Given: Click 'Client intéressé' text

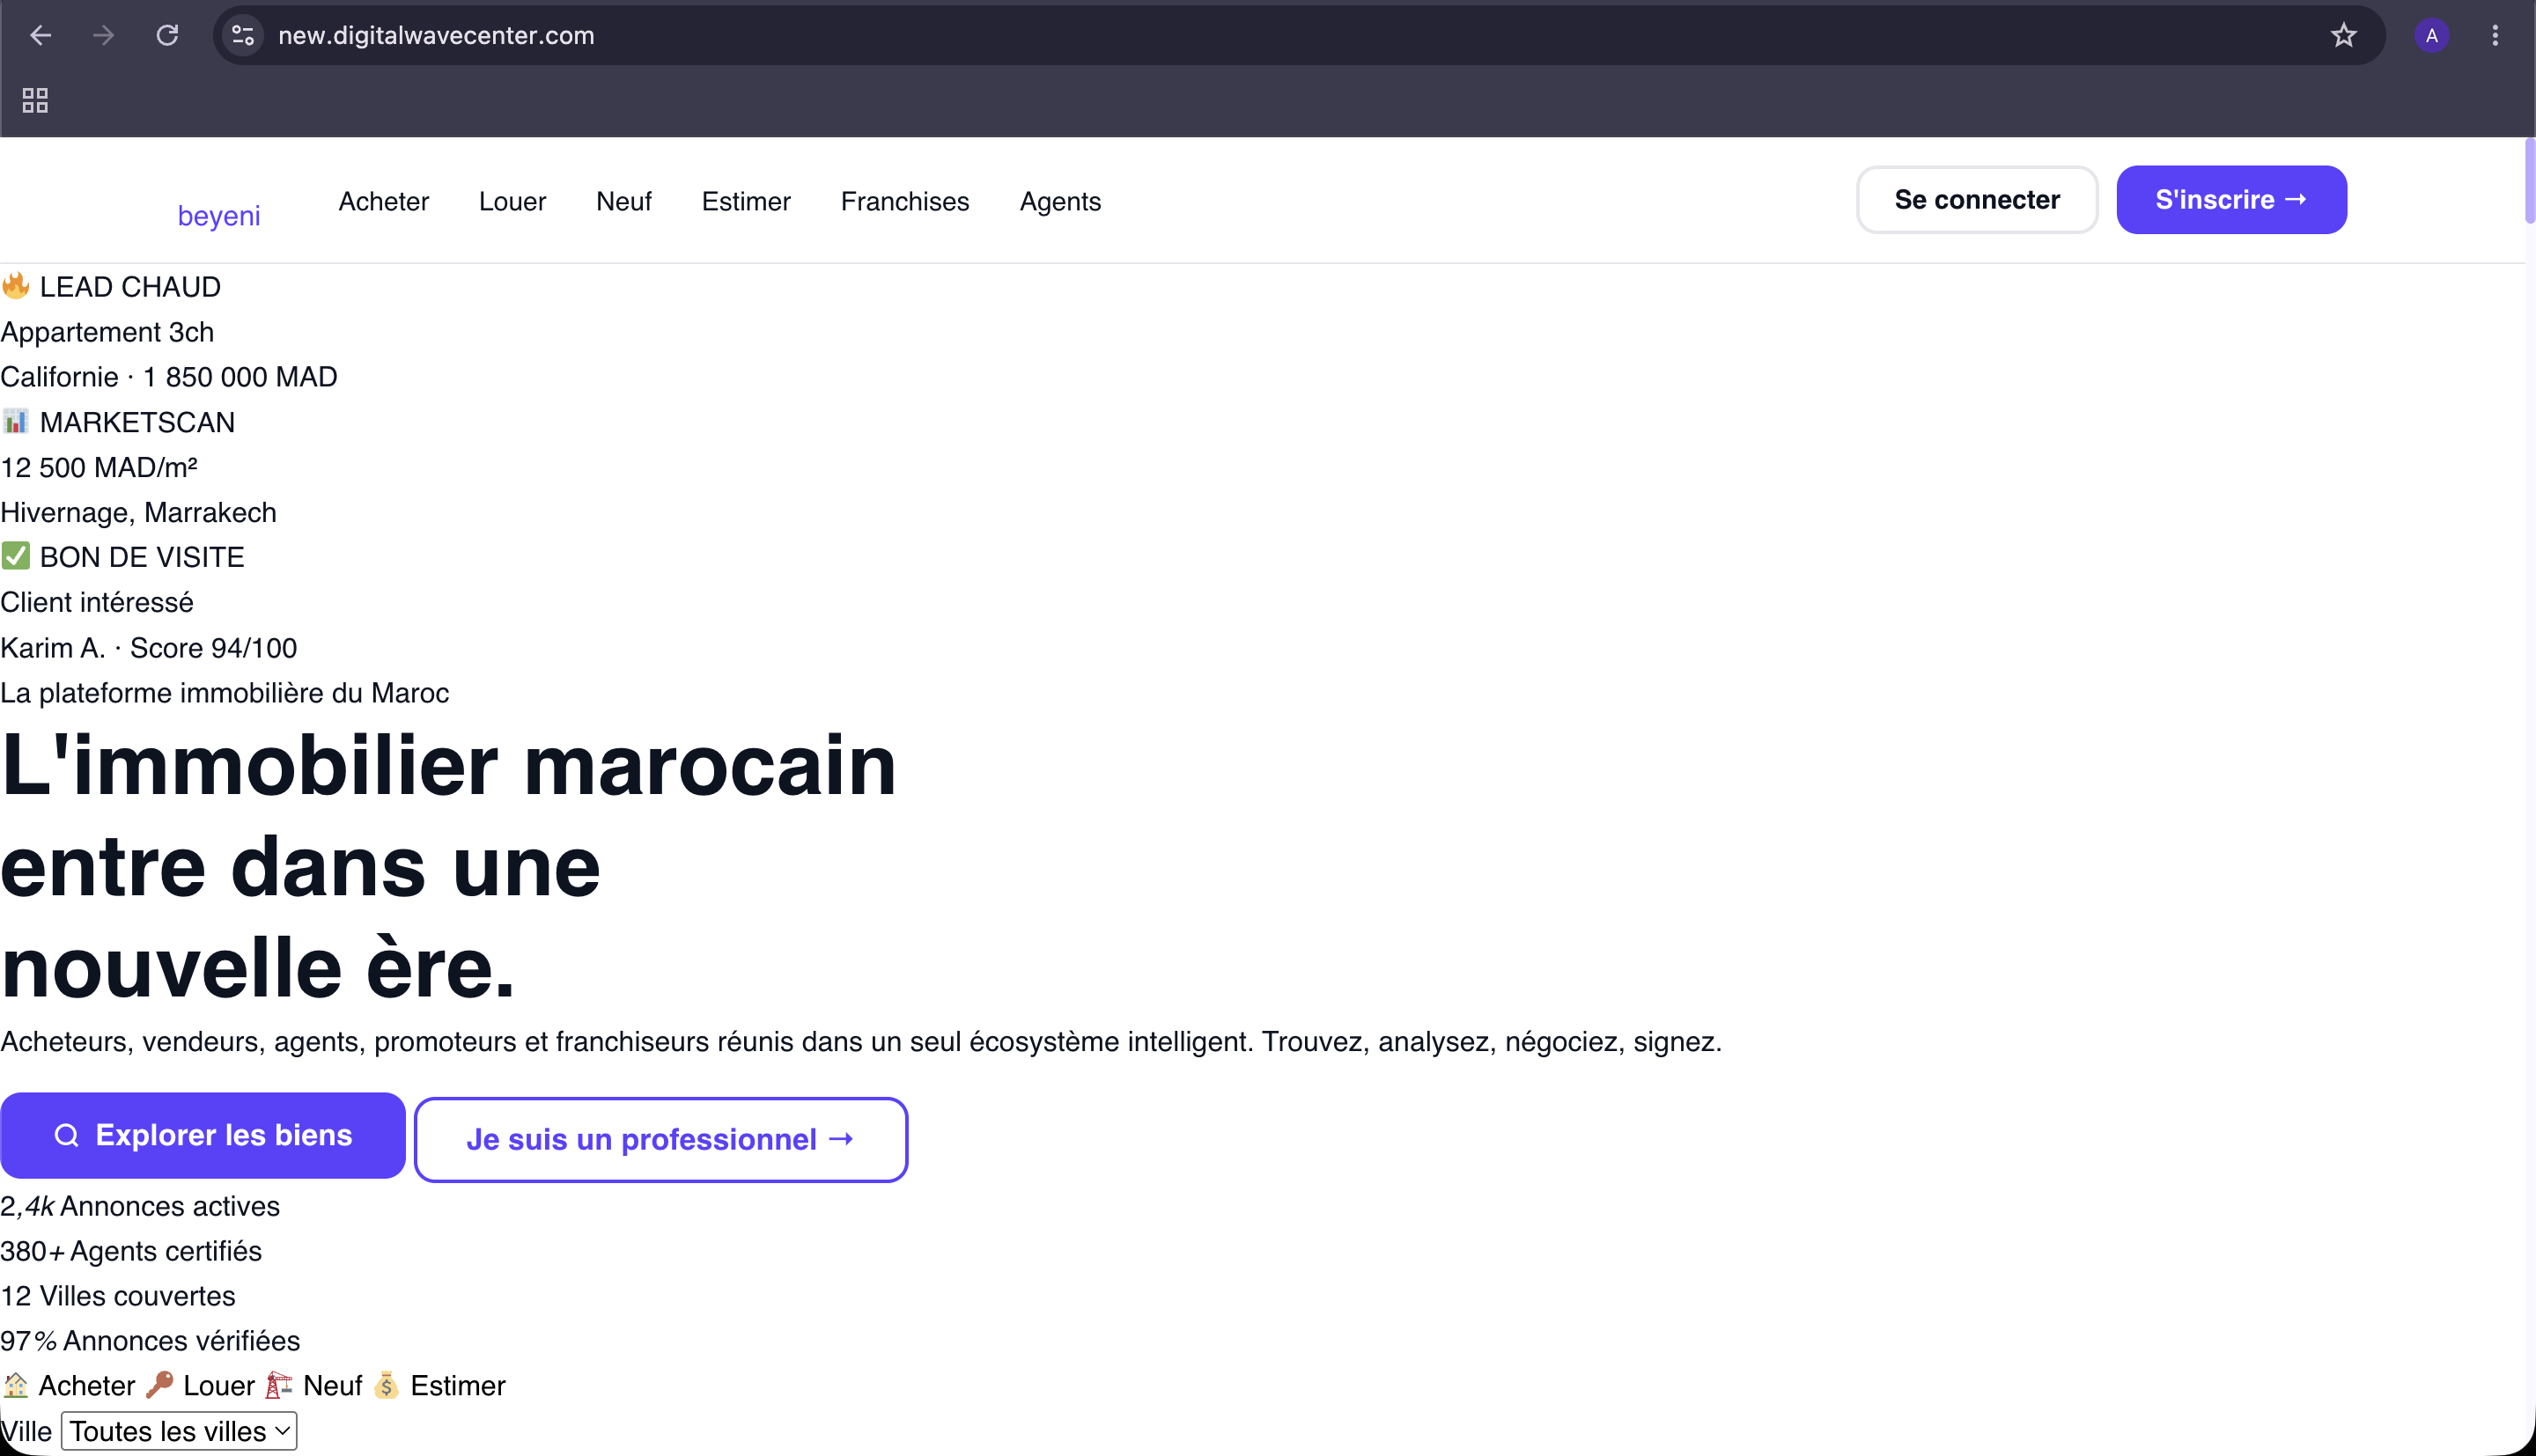Looking at the screenshot, I should point(97,602).
